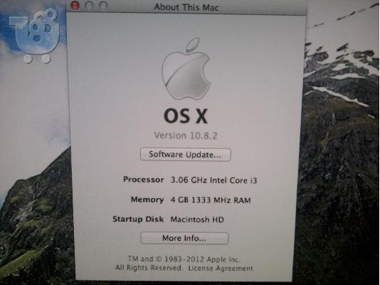Close the About This Mac window

click(75, 5)
